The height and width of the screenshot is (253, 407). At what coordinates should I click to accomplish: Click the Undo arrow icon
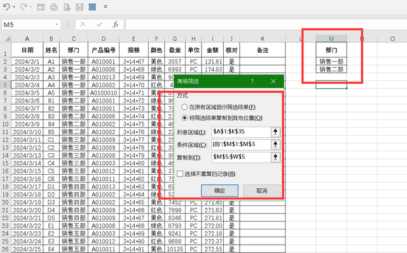click(6, 7)
